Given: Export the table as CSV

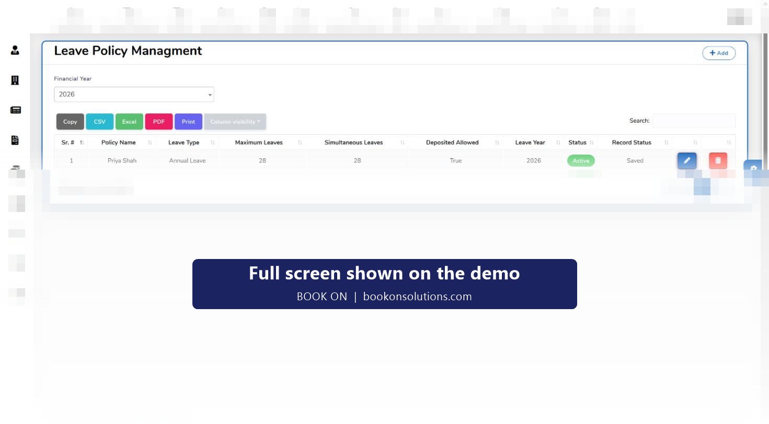Looking at the screenshot, I should [x=99, y=122].
